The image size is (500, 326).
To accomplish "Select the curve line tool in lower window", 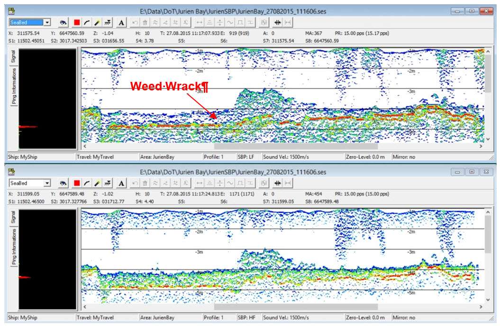I will (x=87, y=183).
